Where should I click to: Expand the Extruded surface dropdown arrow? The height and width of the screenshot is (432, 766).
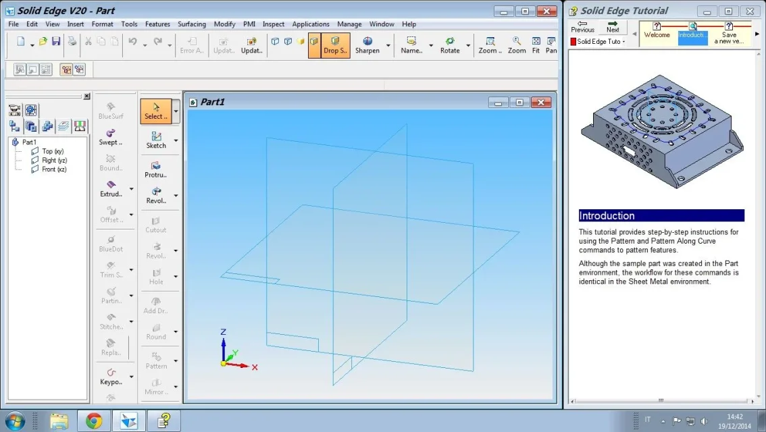pyautogui.click(x=132, y=189)
